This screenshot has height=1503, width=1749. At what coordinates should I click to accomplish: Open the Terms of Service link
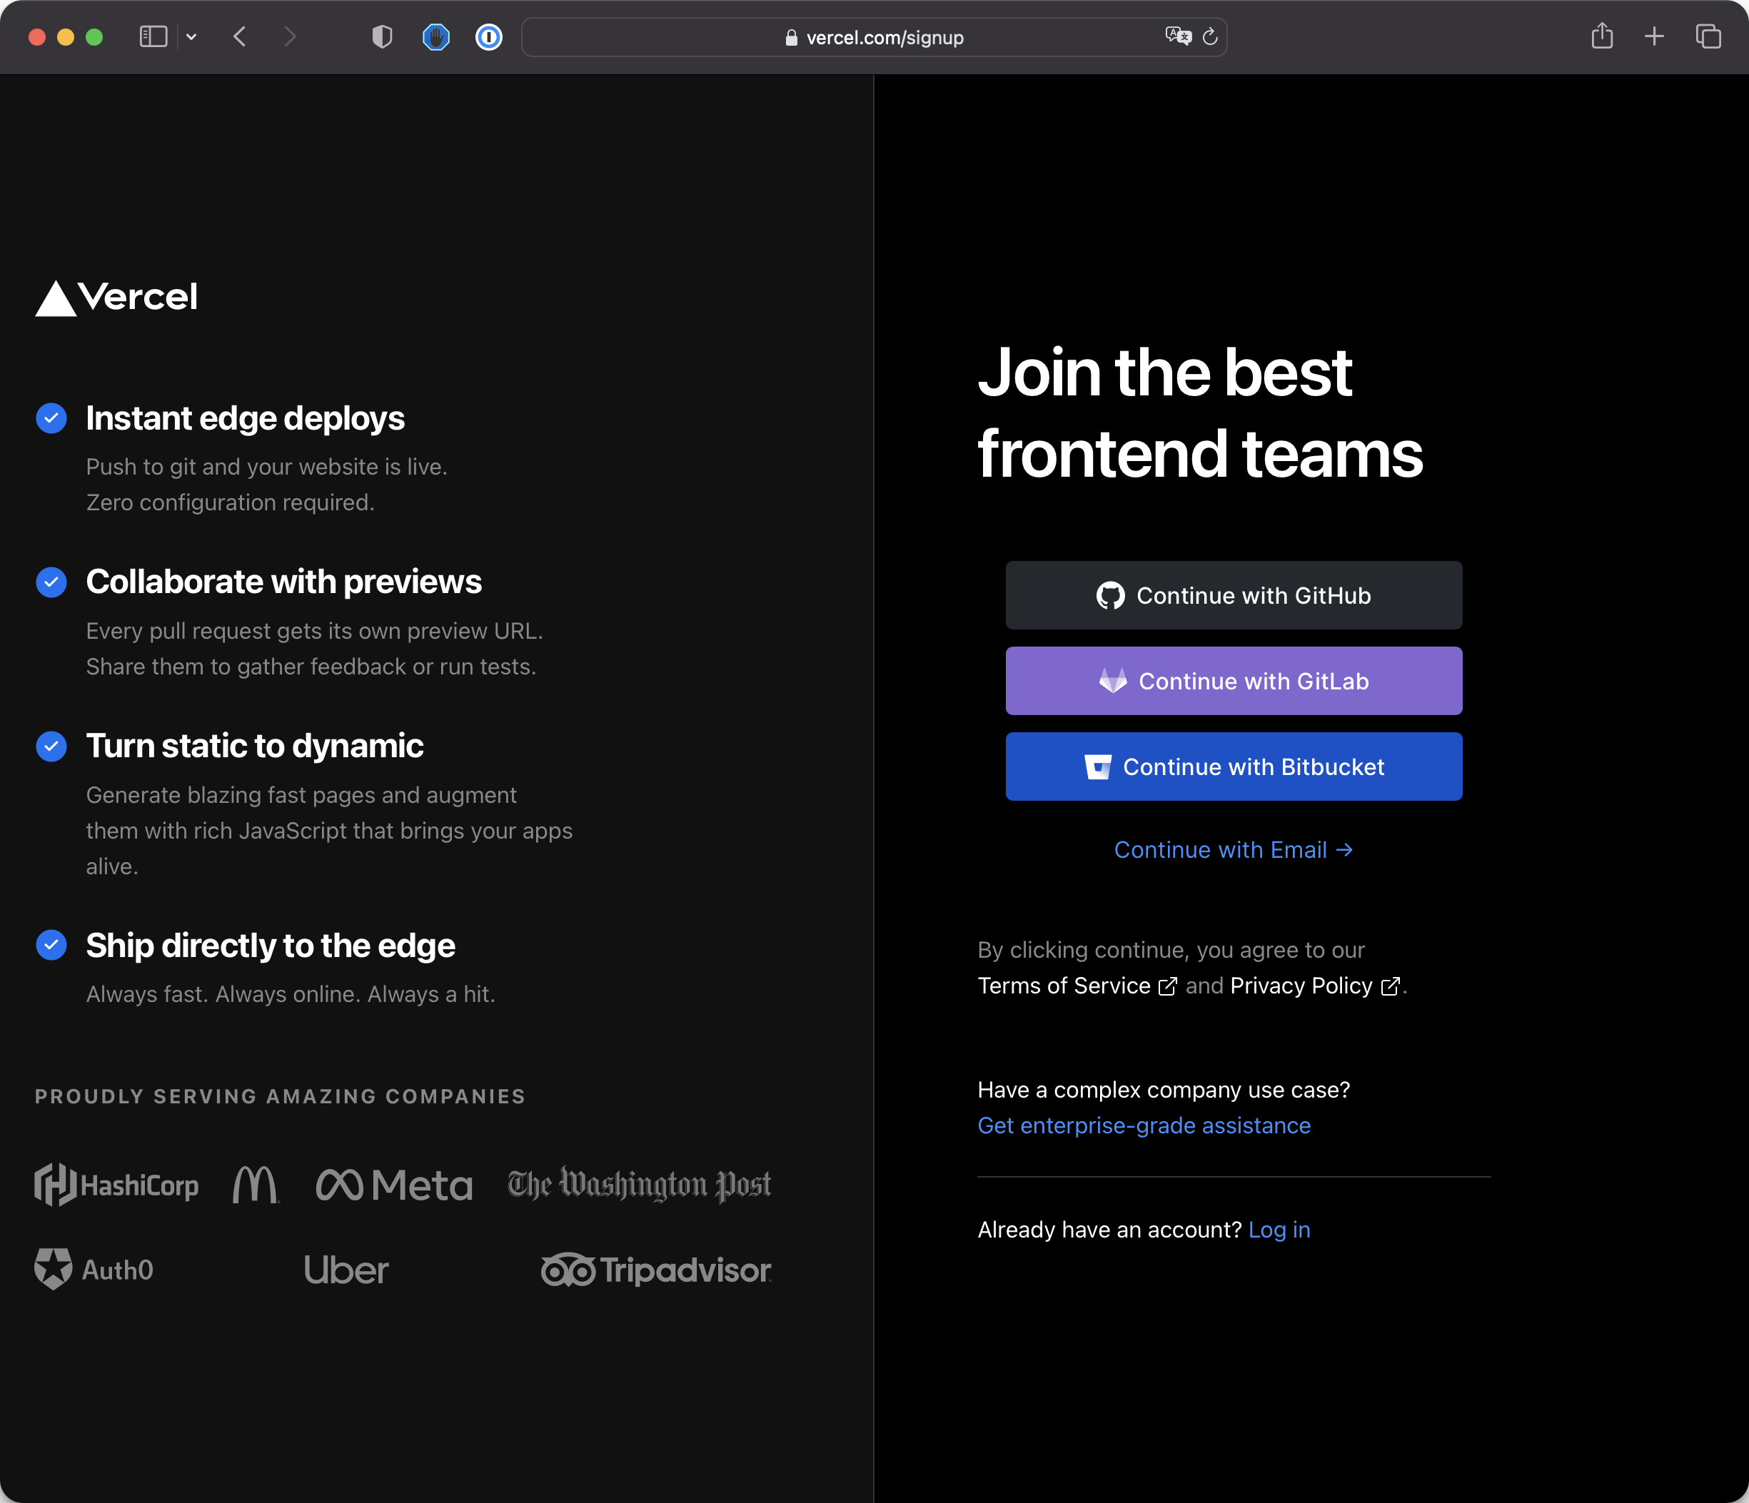(1064, 986)
